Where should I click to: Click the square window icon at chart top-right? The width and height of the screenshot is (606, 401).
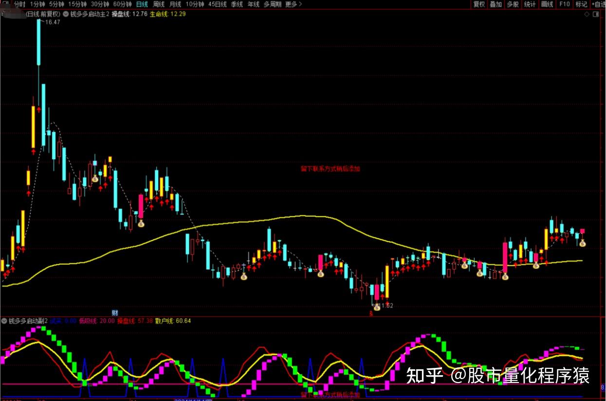(596, 15)
